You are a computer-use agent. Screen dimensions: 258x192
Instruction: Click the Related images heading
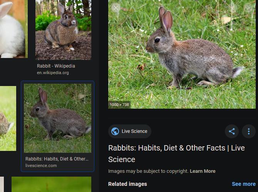[x=127, y=184]
